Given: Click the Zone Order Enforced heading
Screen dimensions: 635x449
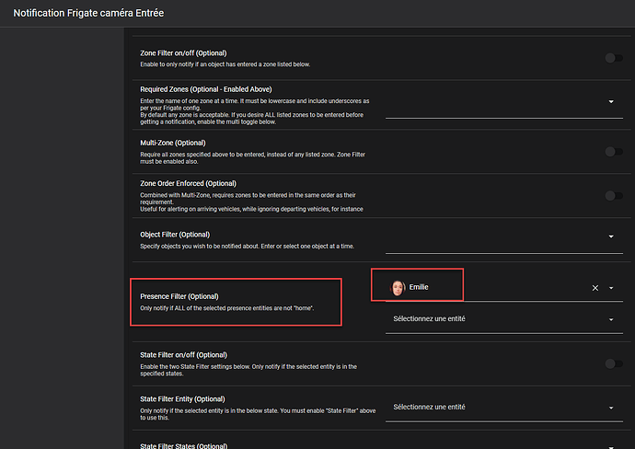Looking at the screenshot, I should (x=188, y=184).
